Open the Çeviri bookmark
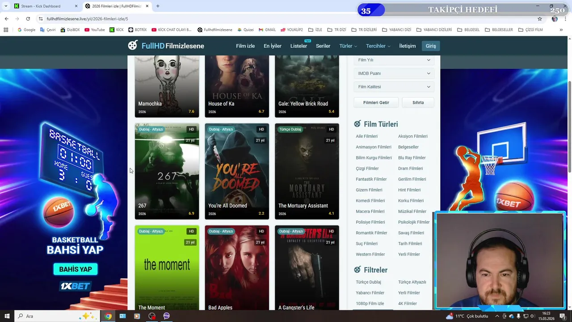 click(48, 30)
